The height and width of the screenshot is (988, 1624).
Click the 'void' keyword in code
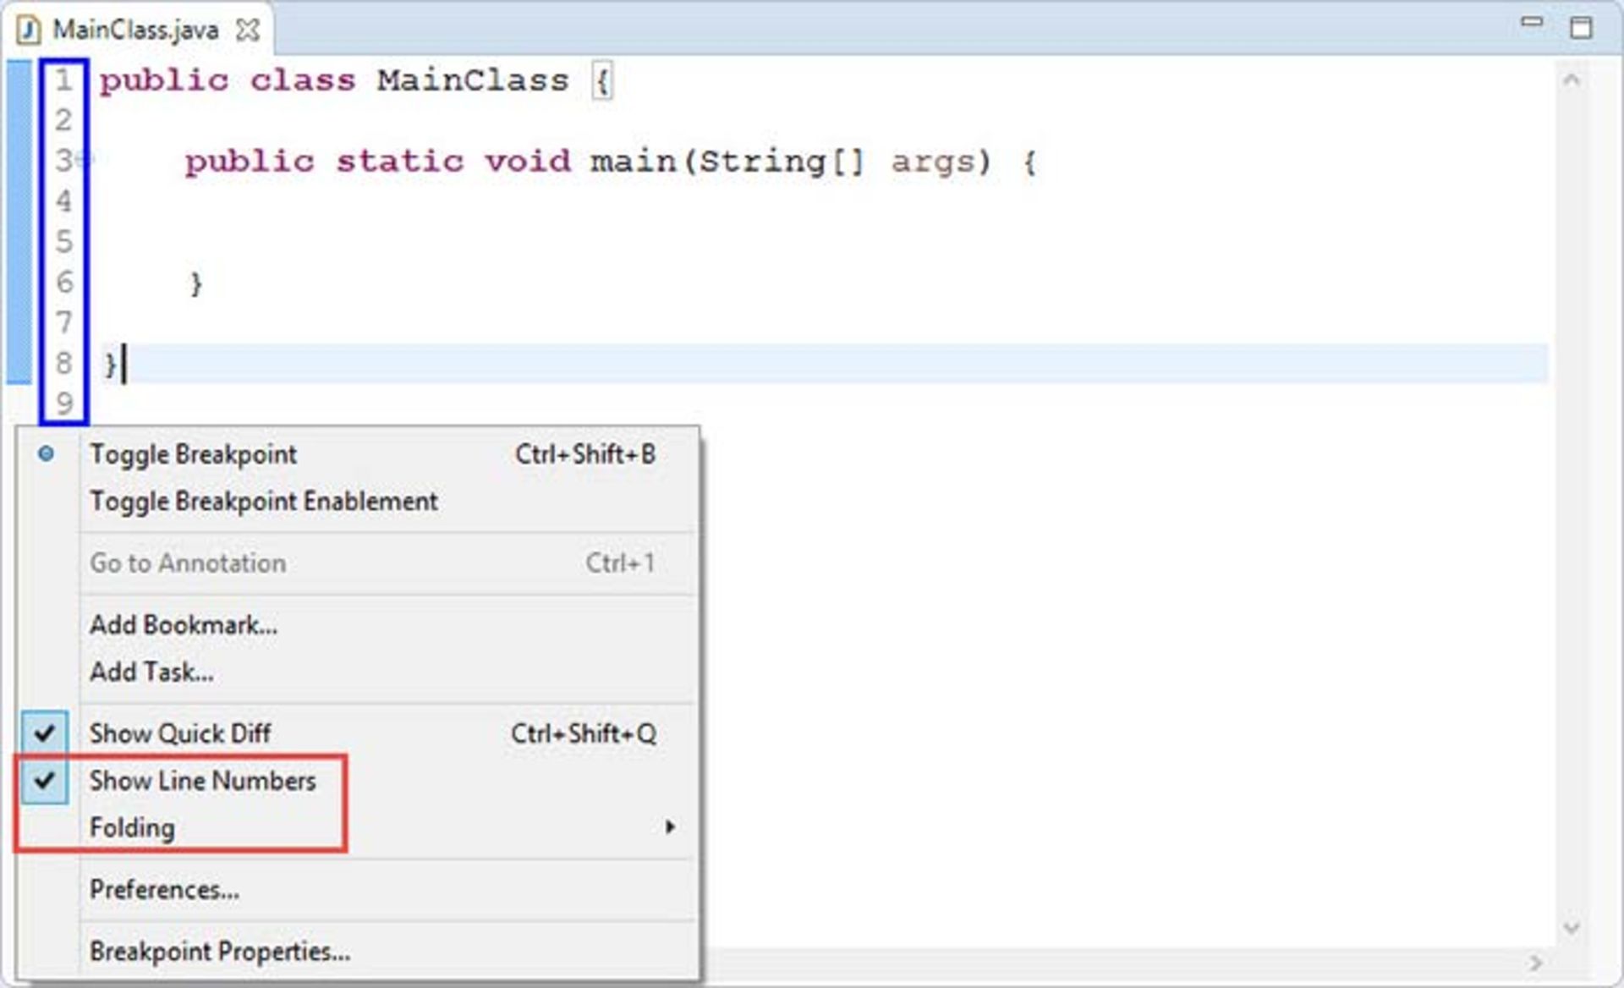click(528, 161)
